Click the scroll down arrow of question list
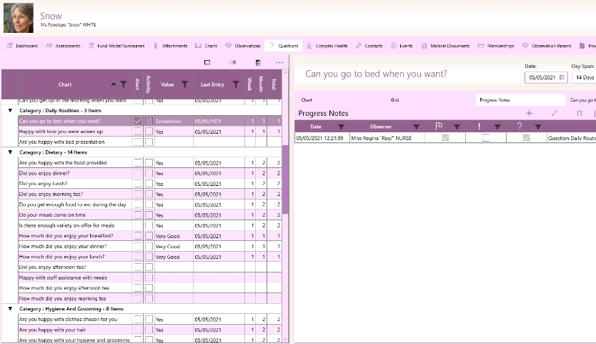The width and height of the screenshot is (596, 344). tap(285, 340)
